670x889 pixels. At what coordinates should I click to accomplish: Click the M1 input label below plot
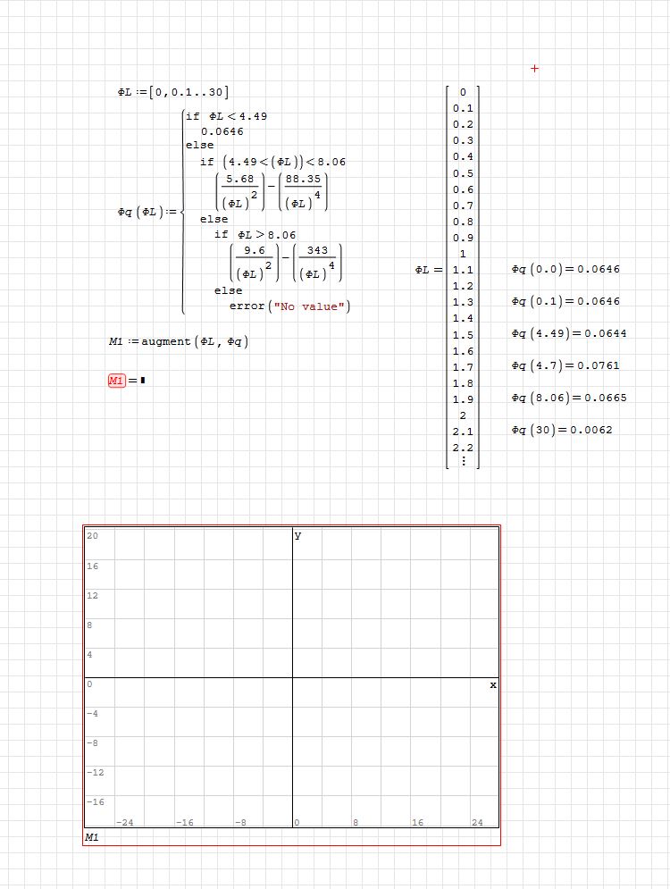[x=92, y=837]
